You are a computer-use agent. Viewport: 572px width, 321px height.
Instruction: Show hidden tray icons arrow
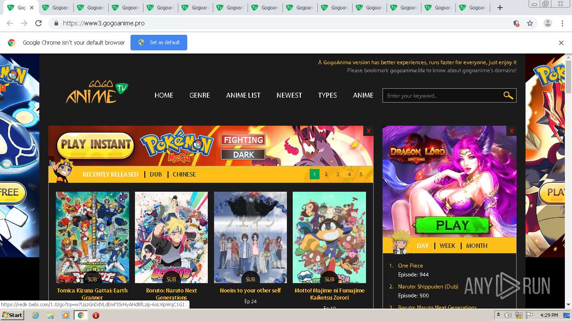[x=498, y=315]
